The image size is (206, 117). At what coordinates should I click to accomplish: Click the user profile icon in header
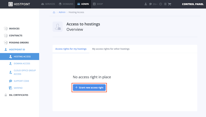pos(145,4)
